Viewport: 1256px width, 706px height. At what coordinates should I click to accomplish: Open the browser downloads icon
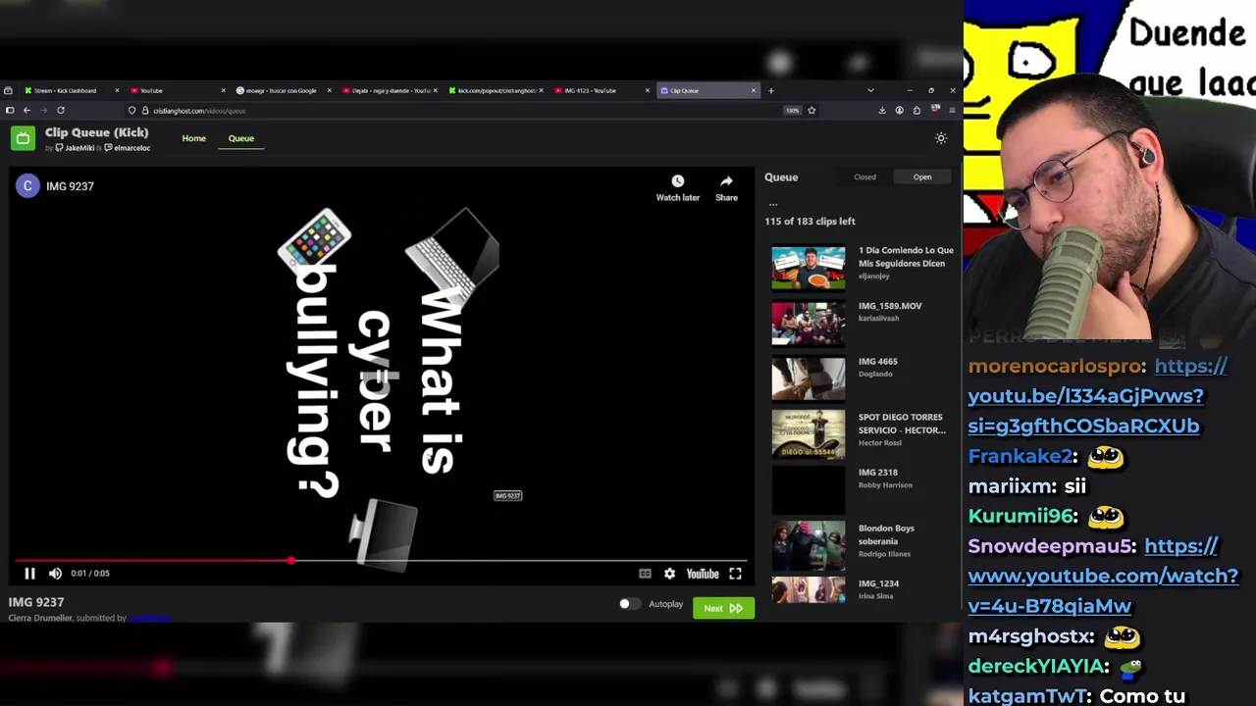pyautogui.click(x=882, y=111)
